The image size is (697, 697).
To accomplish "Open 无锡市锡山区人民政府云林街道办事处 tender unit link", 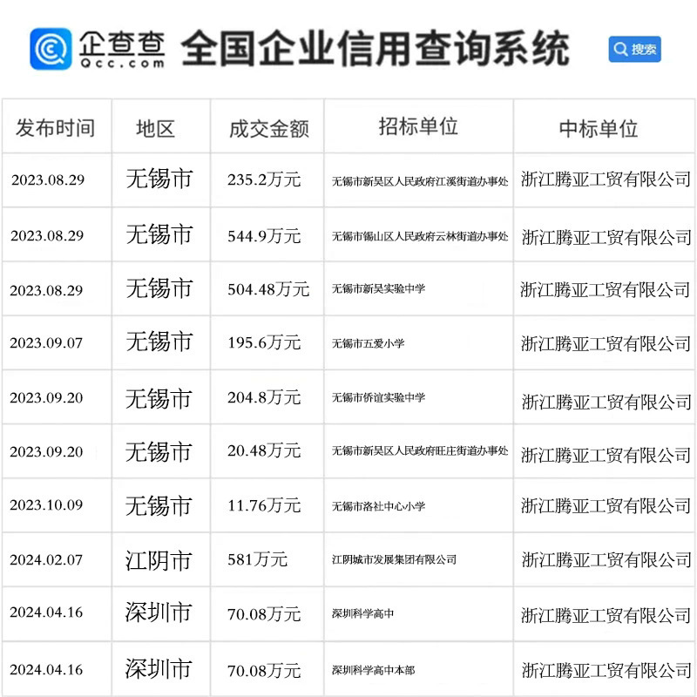I will coord(419,235).
